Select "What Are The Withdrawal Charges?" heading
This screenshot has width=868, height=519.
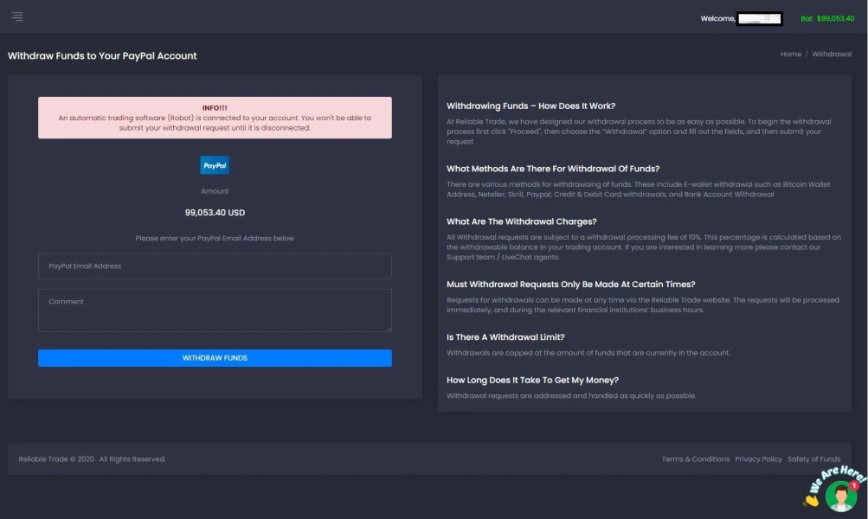click(x=521, y=221)
